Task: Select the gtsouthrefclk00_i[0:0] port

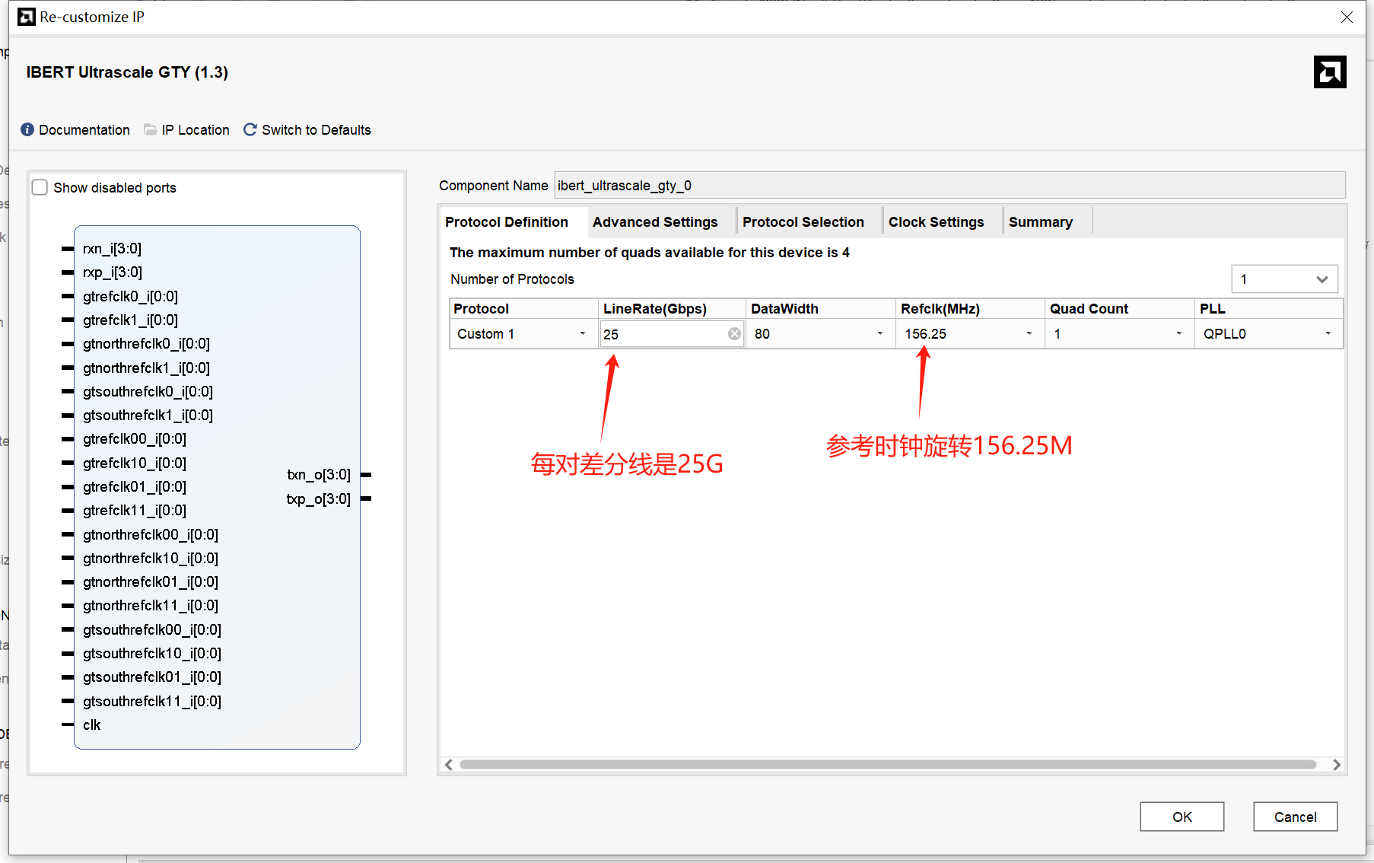Action: [x=152, y=629]
